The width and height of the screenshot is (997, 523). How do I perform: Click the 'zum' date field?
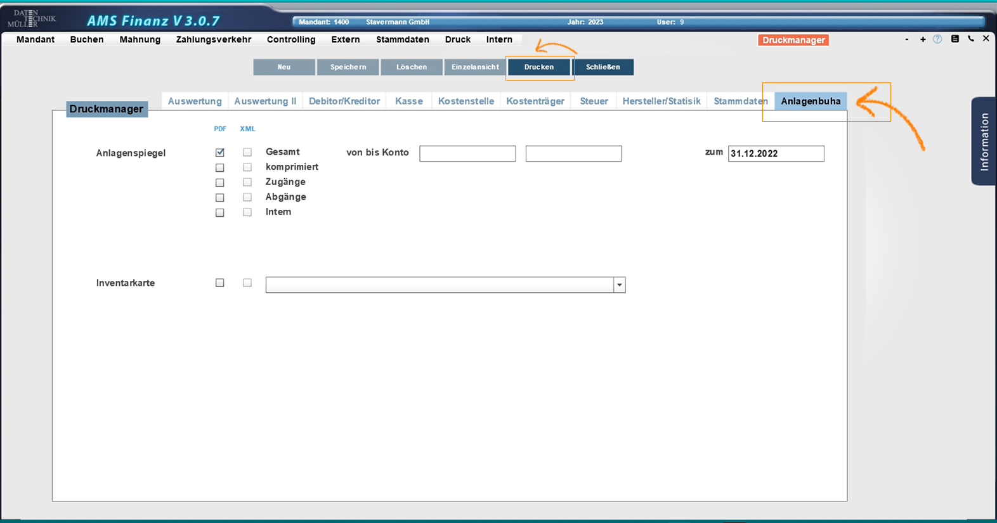776,153
